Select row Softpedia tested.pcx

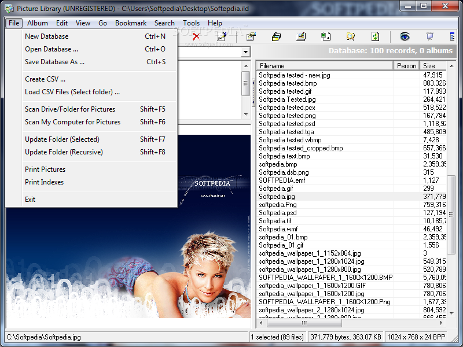tap(351, 108)
